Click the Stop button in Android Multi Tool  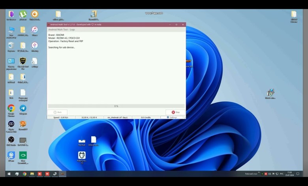pos(175,112)
